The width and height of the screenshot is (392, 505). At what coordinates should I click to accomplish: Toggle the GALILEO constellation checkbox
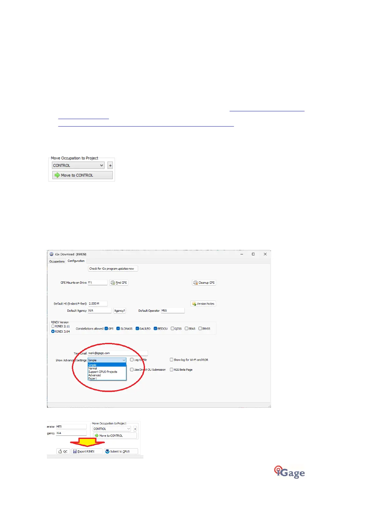click(137, 329)
